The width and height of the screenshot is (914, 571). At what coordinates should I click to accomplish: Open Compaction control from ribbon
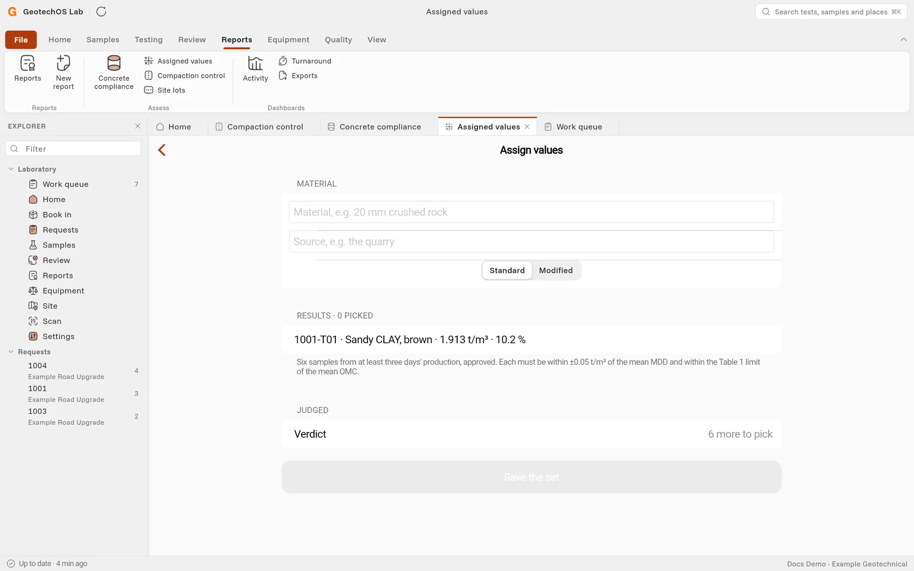coord(185,75)
